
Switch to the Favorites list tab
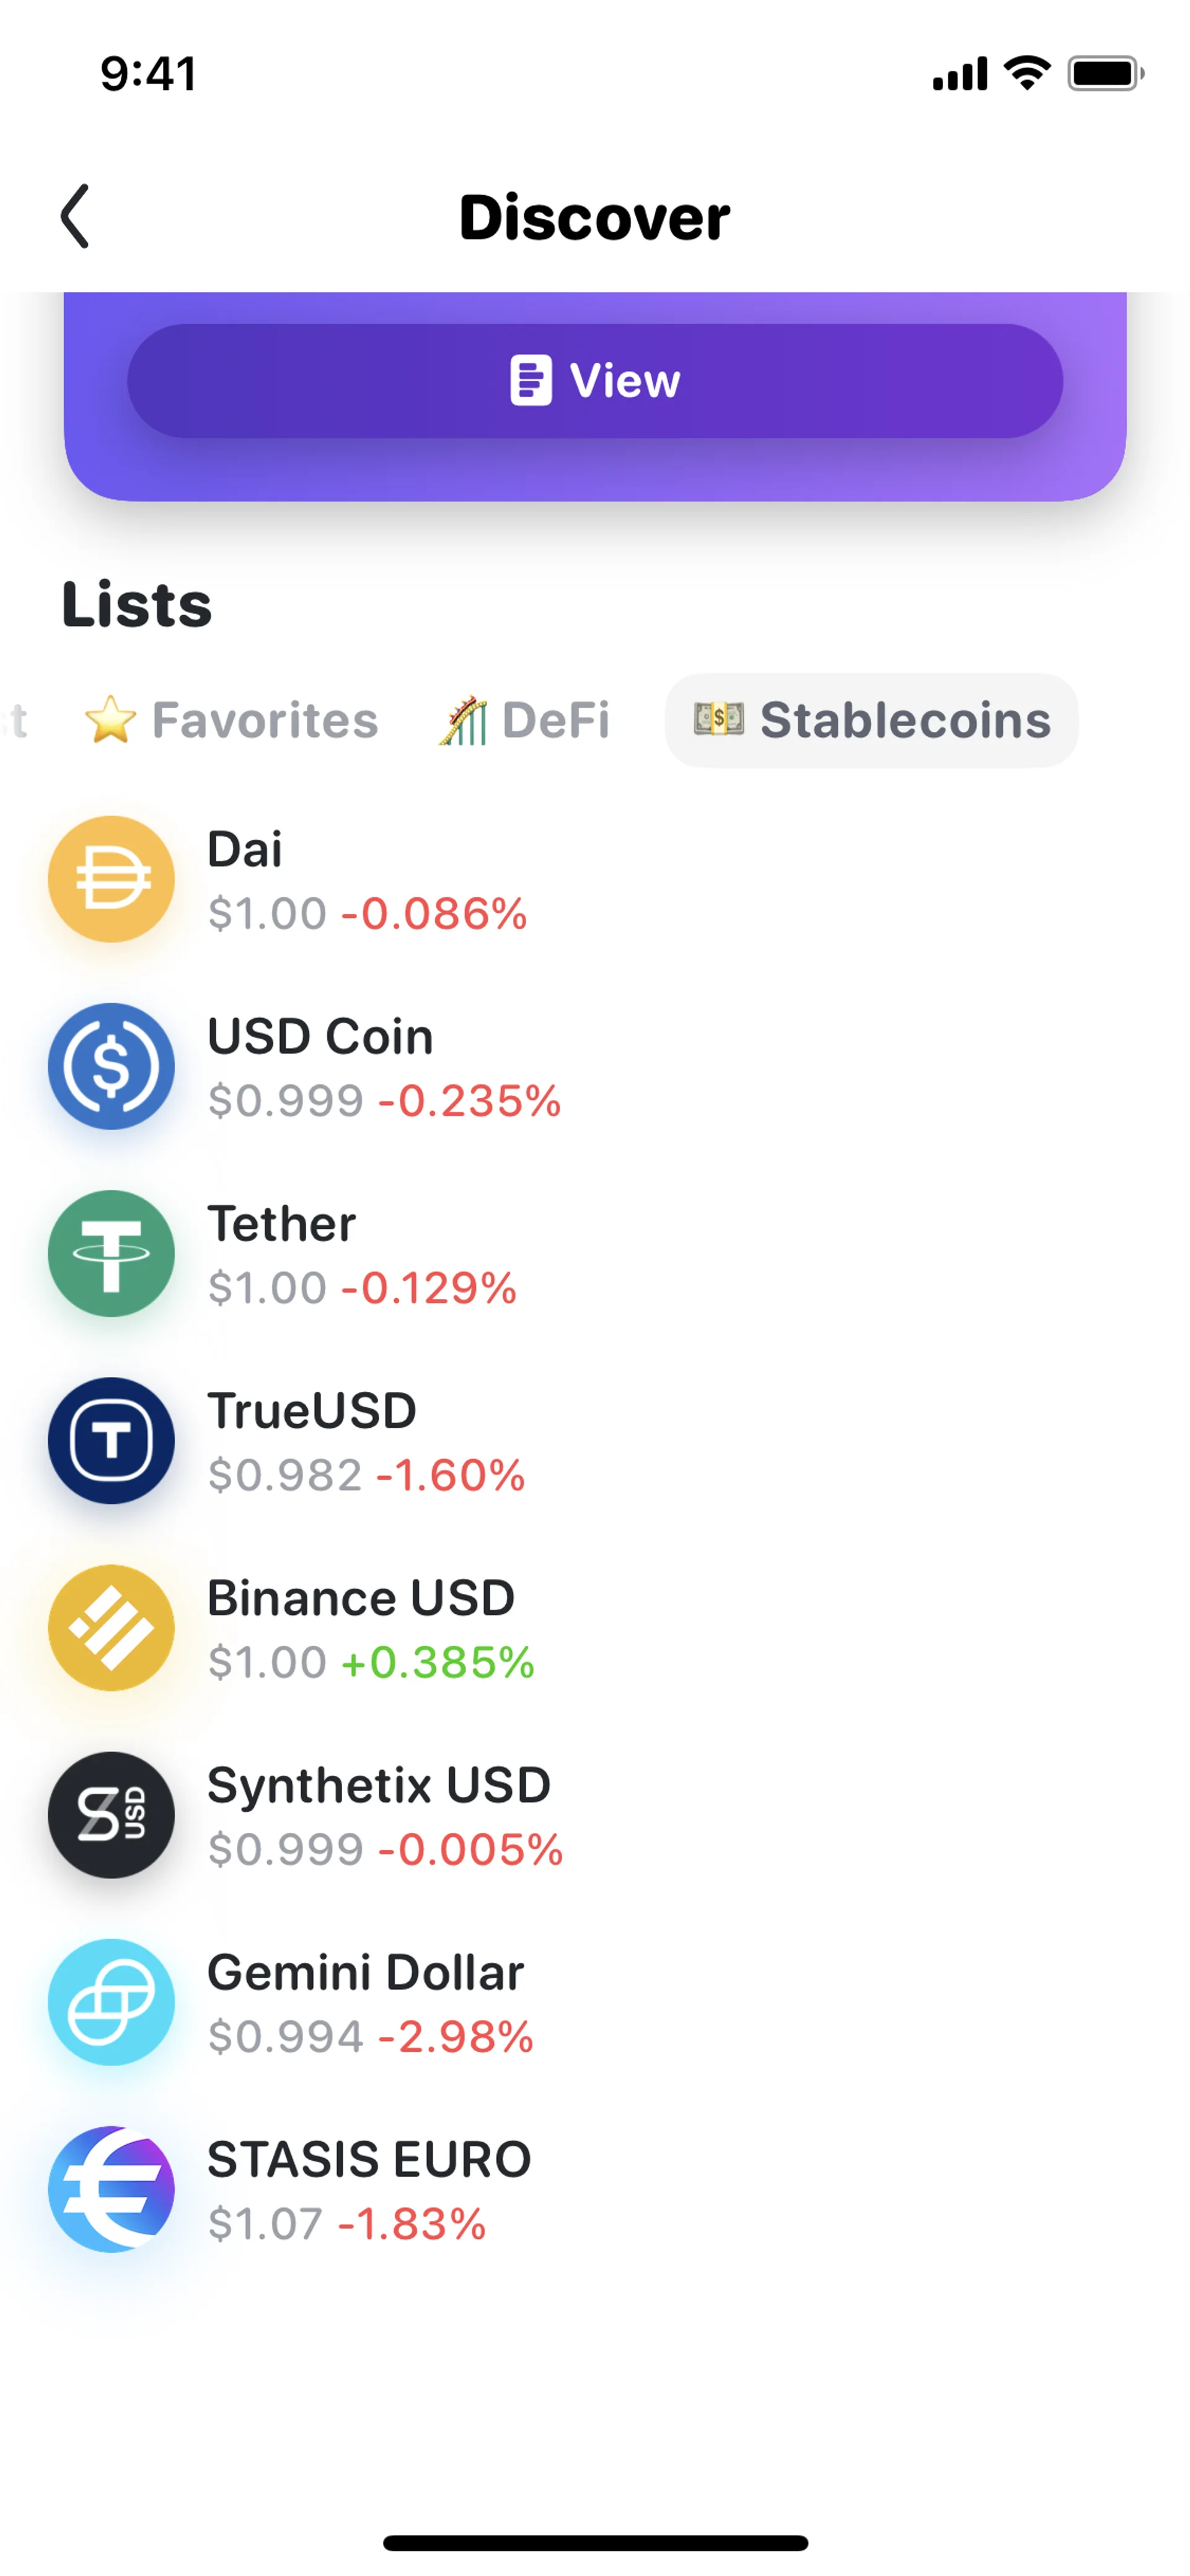click(x=232, y=720)
